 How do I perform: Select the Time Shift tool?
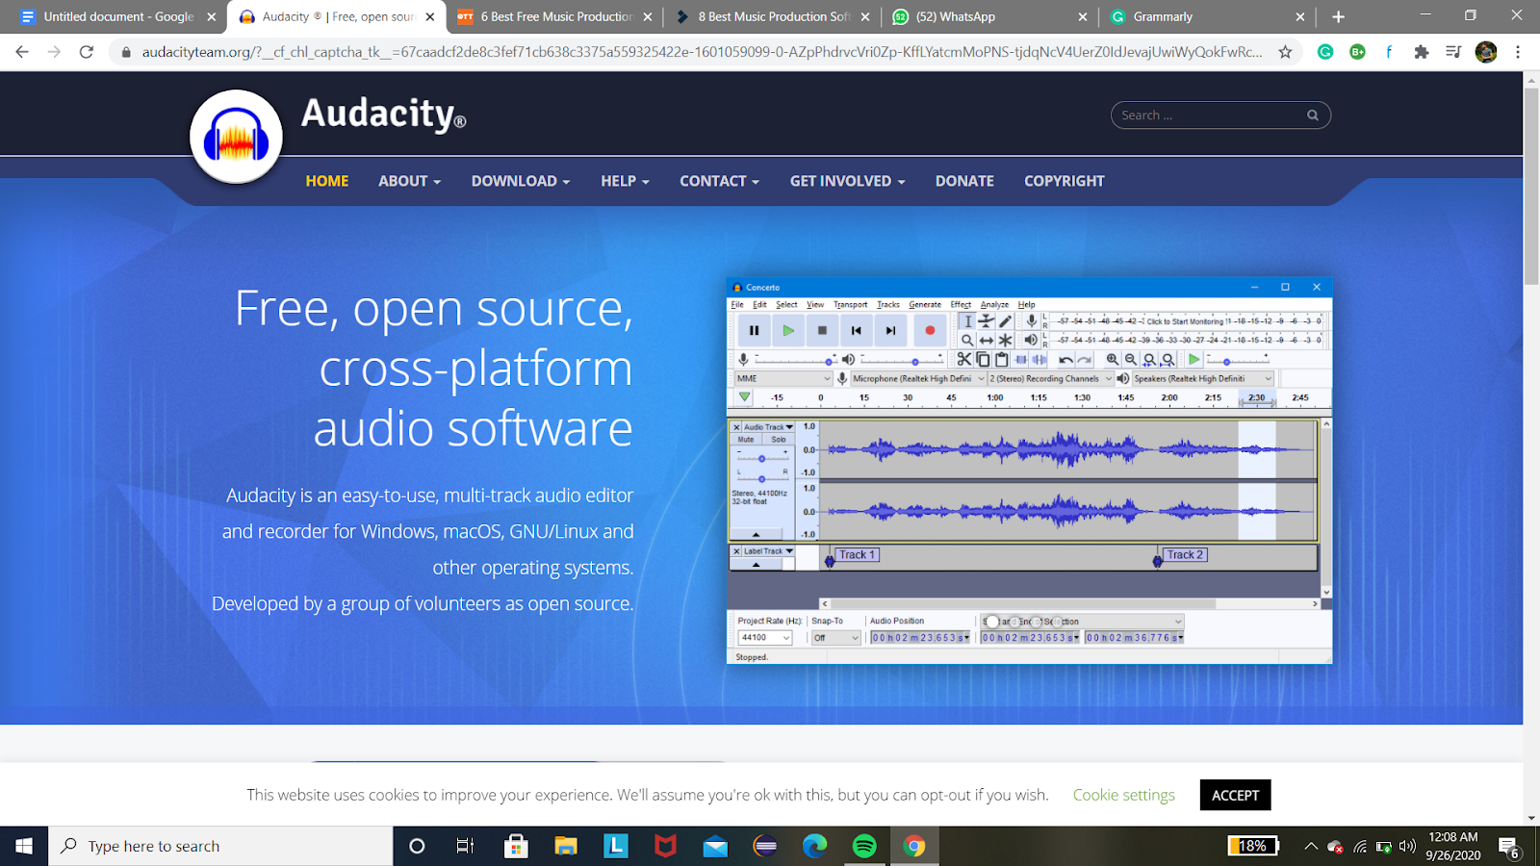(x=987, y=340)
